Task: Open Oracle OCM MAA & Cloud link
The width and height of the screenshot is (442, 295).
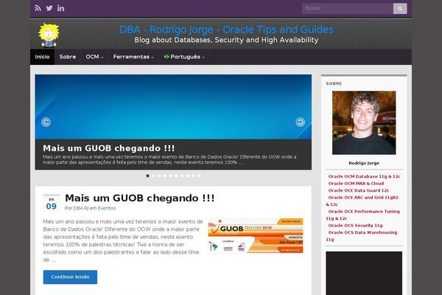Action: pos(356,184)
